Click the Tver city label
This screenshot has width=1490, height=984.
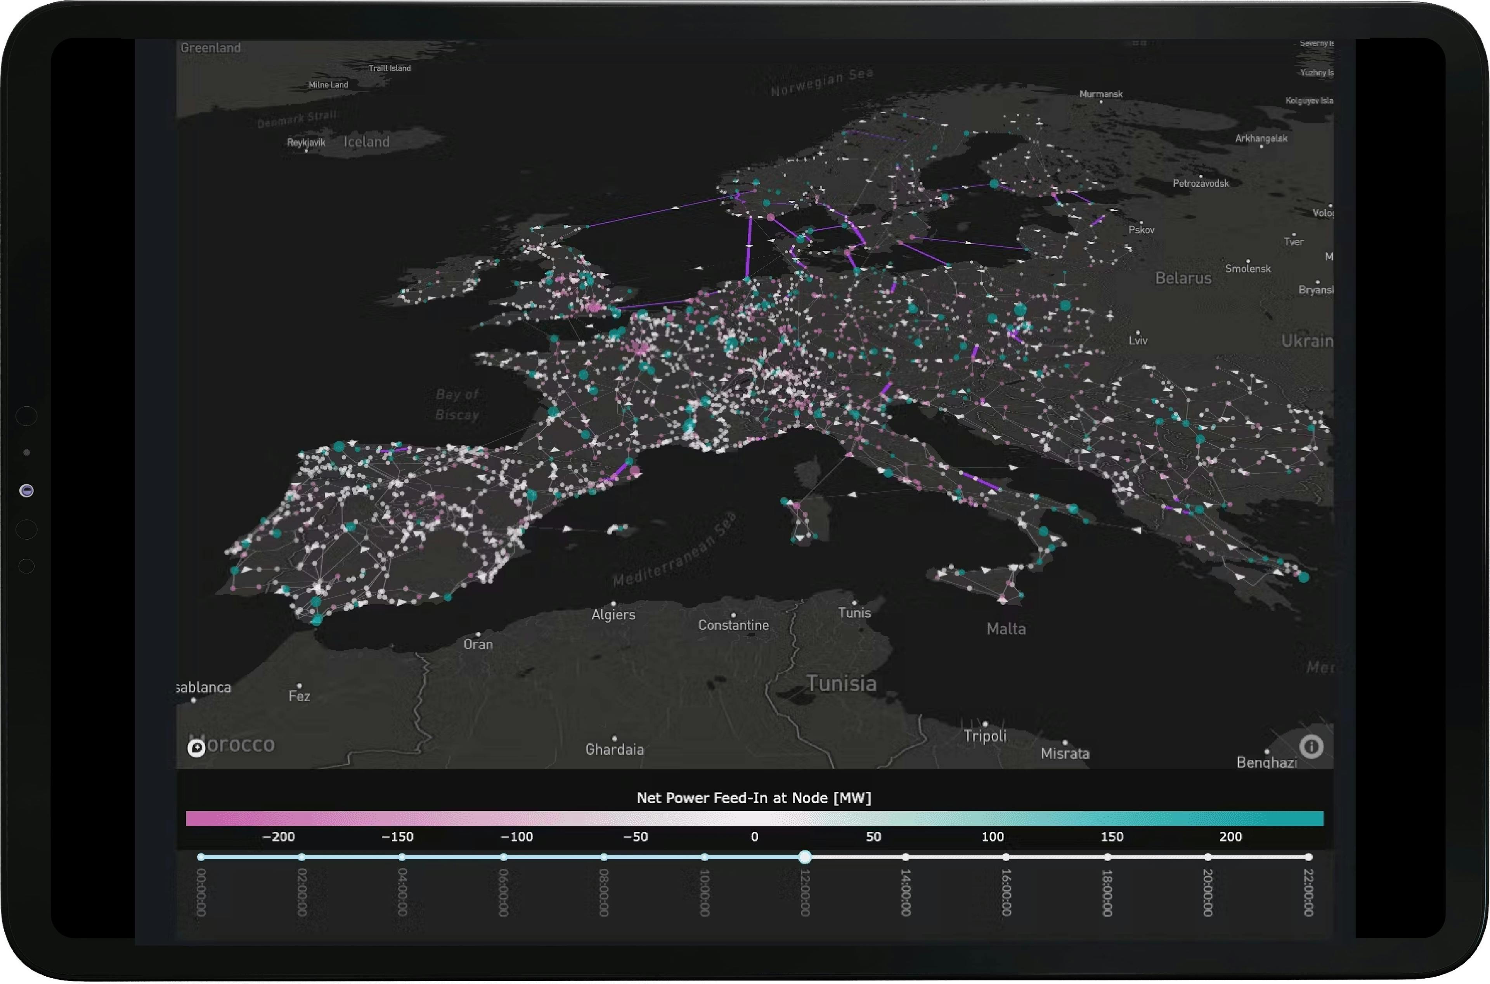coord(1294,241)
